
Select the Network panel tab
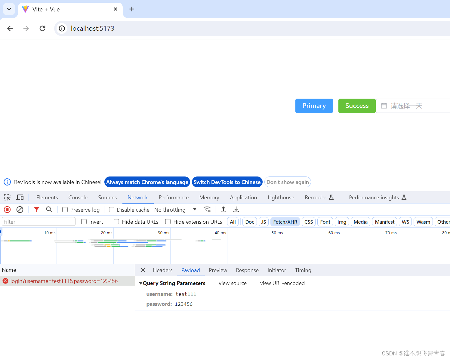click(138, 197)
